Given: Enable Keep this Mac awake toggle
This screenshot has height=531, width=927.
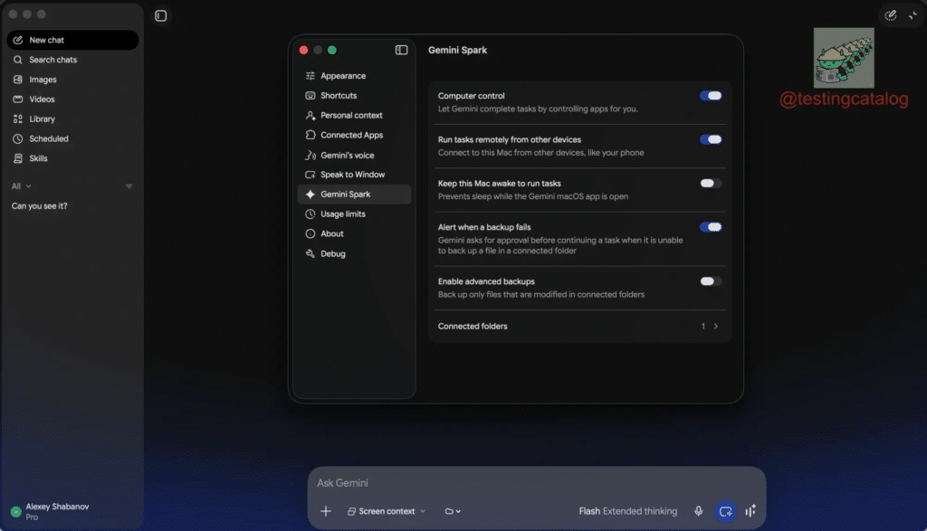Looking at the screenshot, I should (x=711, y=183).
